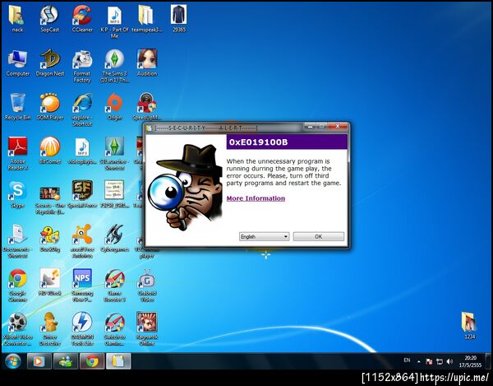493x386 pixels.
Task: Open the Action Center flag icon
Action: pyautogui.click(x=429, y=361)
